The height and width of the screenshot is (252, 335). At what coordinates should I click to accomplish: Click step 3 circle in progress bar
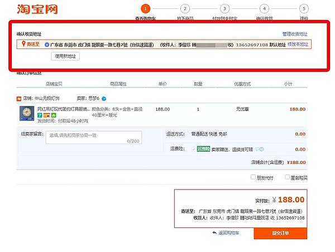(x=225, y=9)
